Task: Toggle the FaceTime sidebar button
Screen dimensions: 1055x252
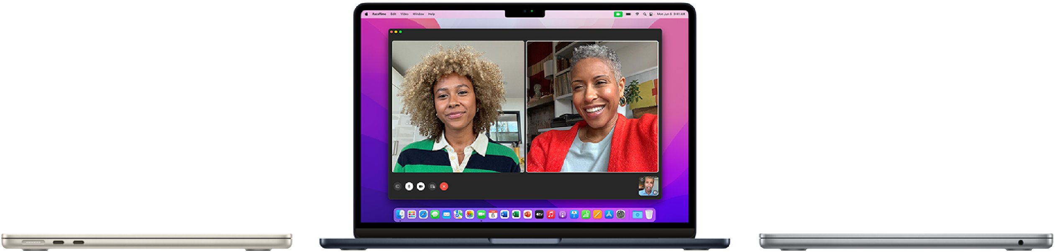Action: pos(397,186)
